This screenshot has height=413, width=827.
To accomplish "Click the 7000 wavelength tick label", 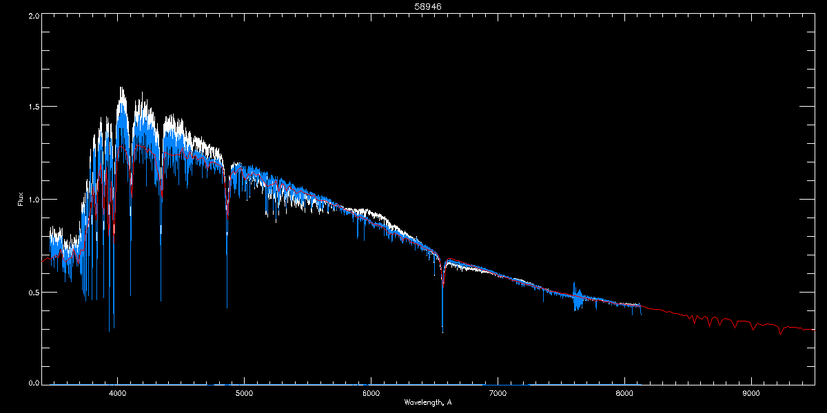I will [x=498, y=394].
